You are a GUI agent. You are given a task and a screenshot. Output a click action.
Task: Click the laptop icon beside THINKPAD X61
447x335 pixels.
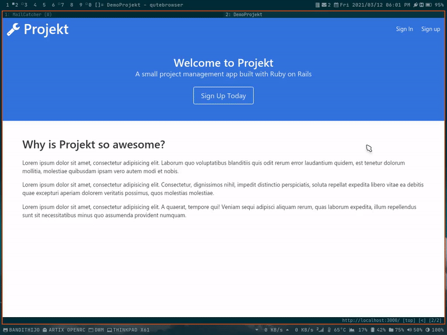[x=110, y=330]
